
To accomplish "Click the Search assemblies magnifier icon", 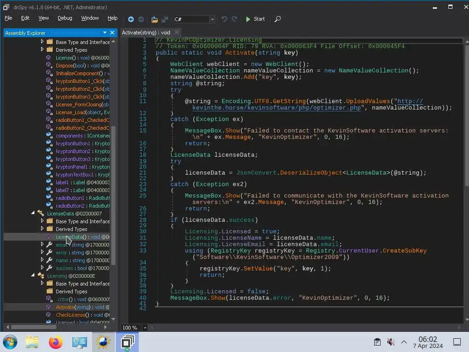I will [x=278, y=19].
